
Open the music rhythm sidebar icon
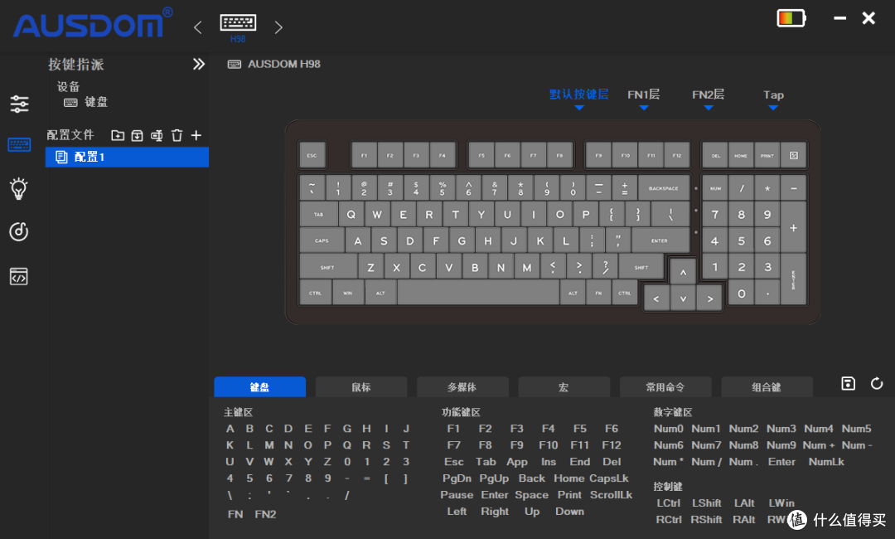coord(19,231)
